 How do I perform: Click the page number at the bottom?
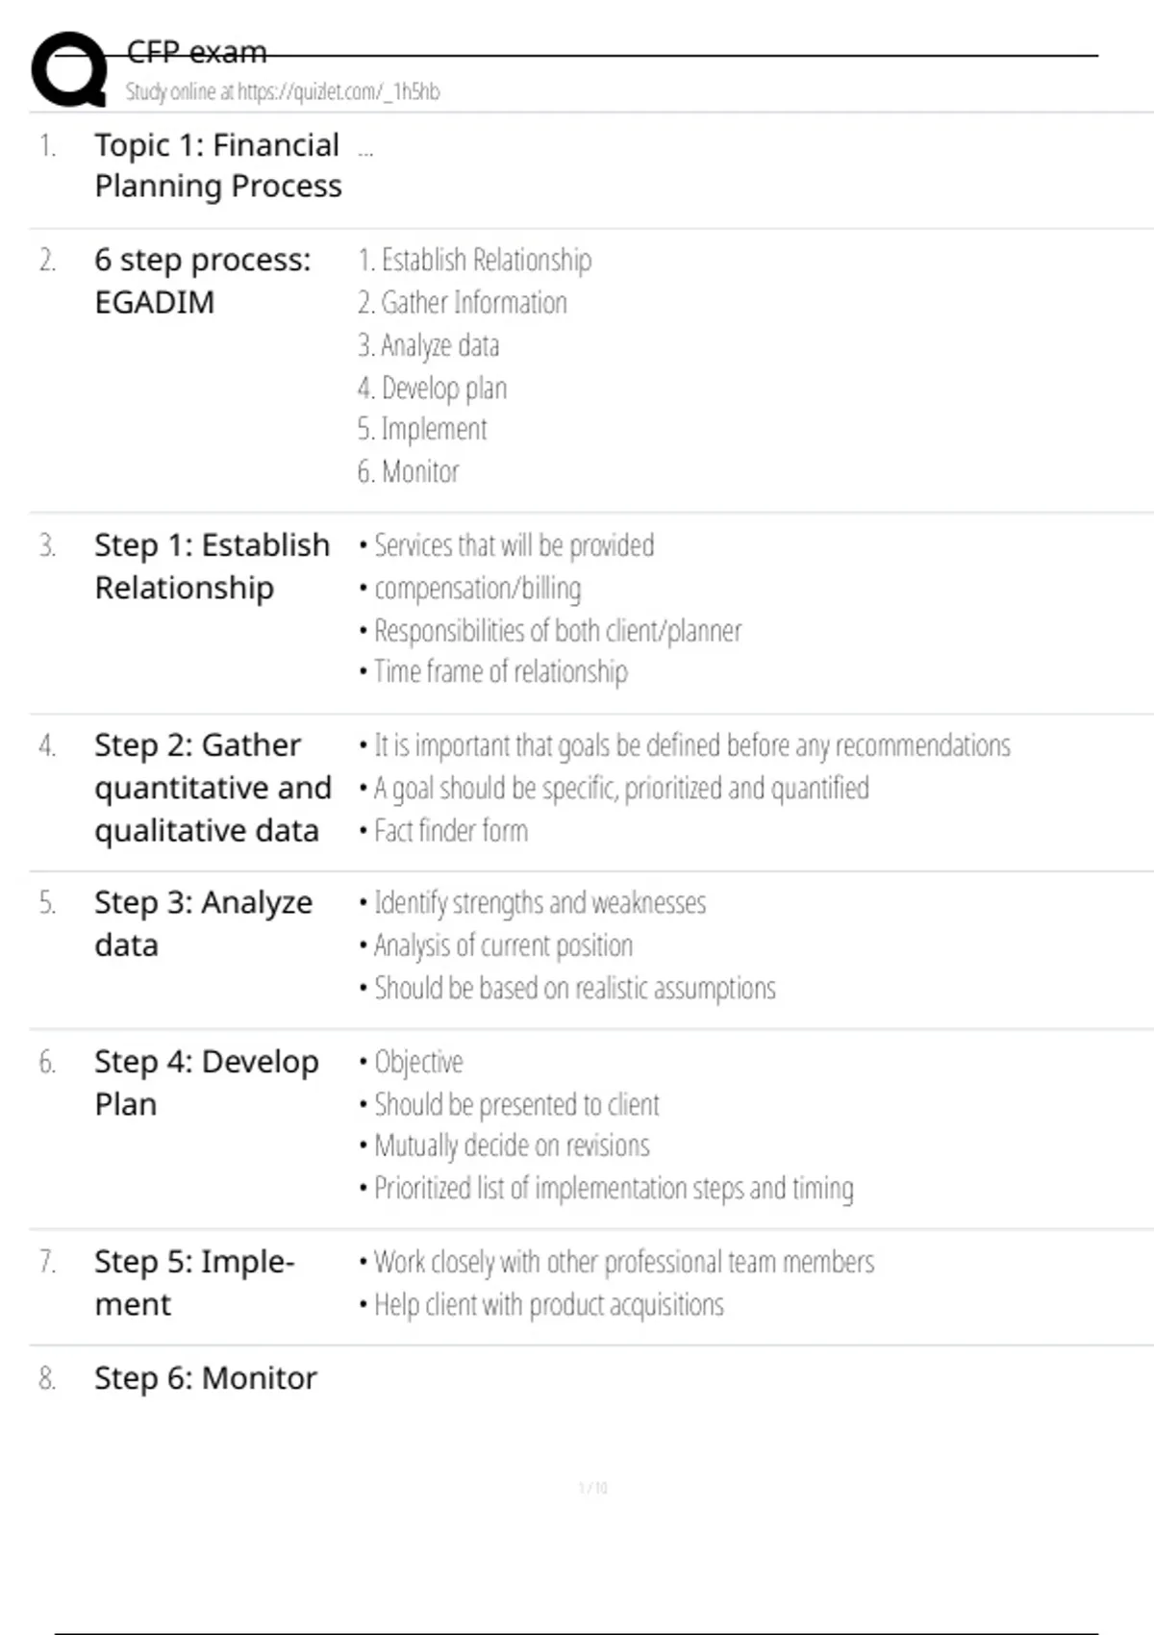coord(592,1488)
